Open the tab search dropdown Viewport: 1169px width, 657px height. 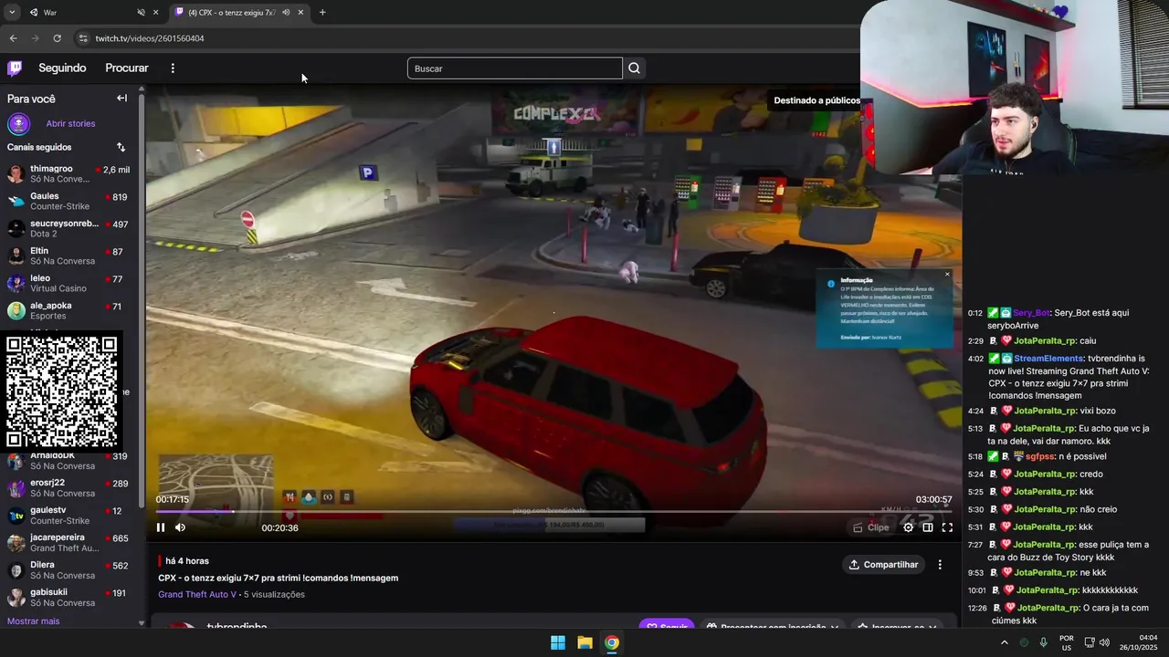click(12, 13)
